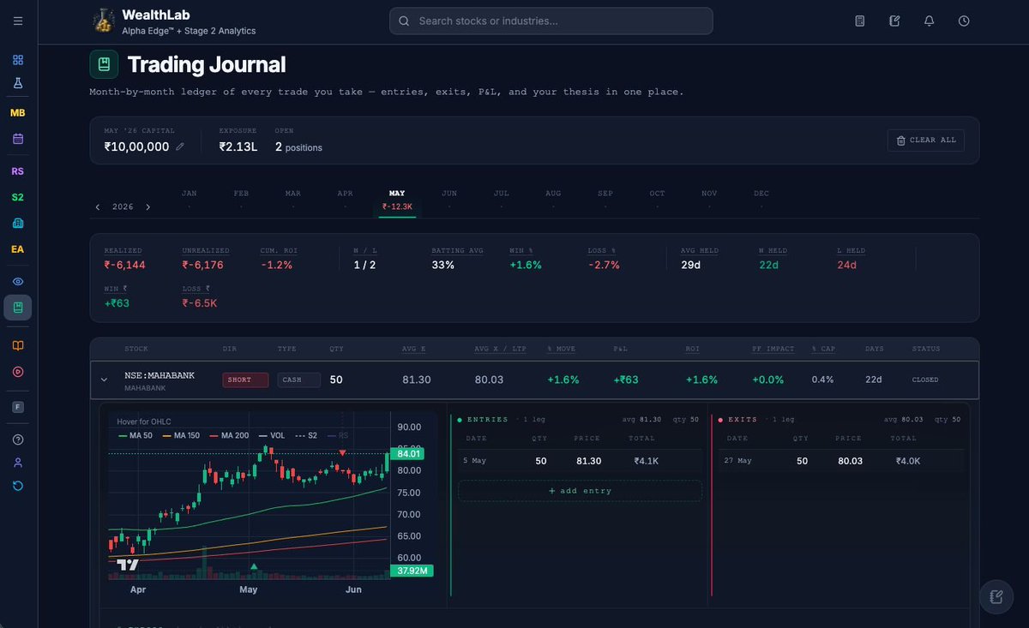Click the refresh arrow icon in sidebar
Screen dimensions: 1029x628
[18, 486]
